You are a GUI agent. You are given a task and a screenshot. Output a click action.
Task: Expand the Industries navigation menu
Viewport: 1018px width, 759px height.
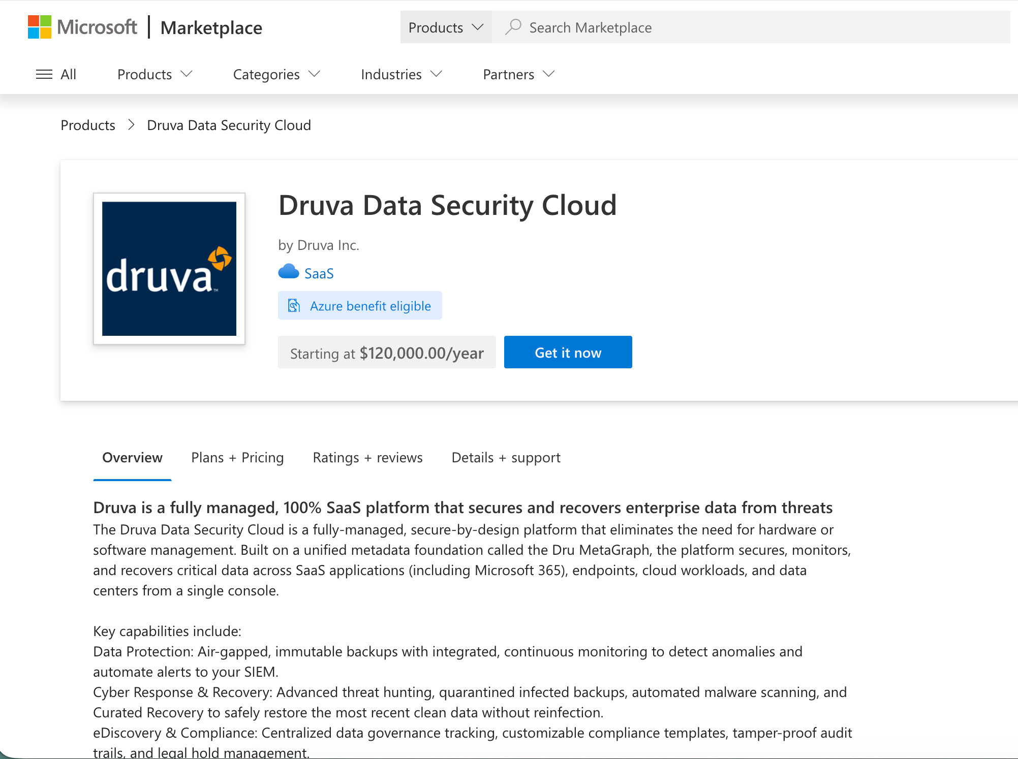pos(402,74)
